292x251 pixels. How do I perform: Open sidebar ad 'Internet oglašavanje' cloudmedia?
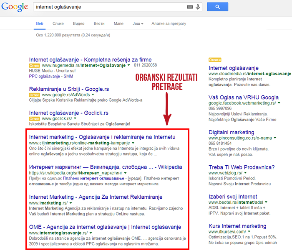tap(234, 68)
